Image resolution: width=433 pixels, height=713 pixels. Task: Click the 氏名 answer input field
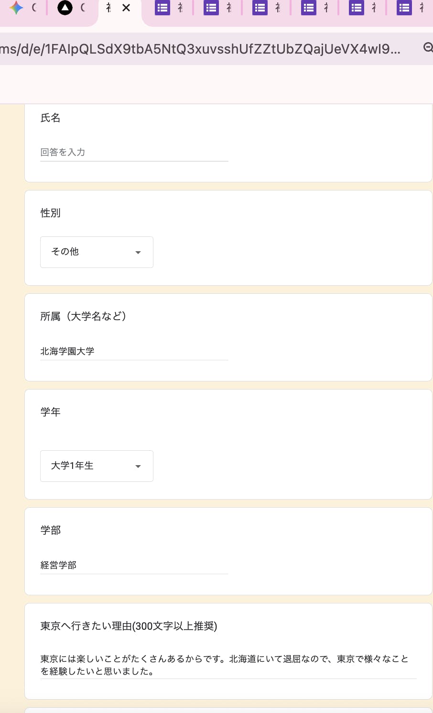[134, 152]
